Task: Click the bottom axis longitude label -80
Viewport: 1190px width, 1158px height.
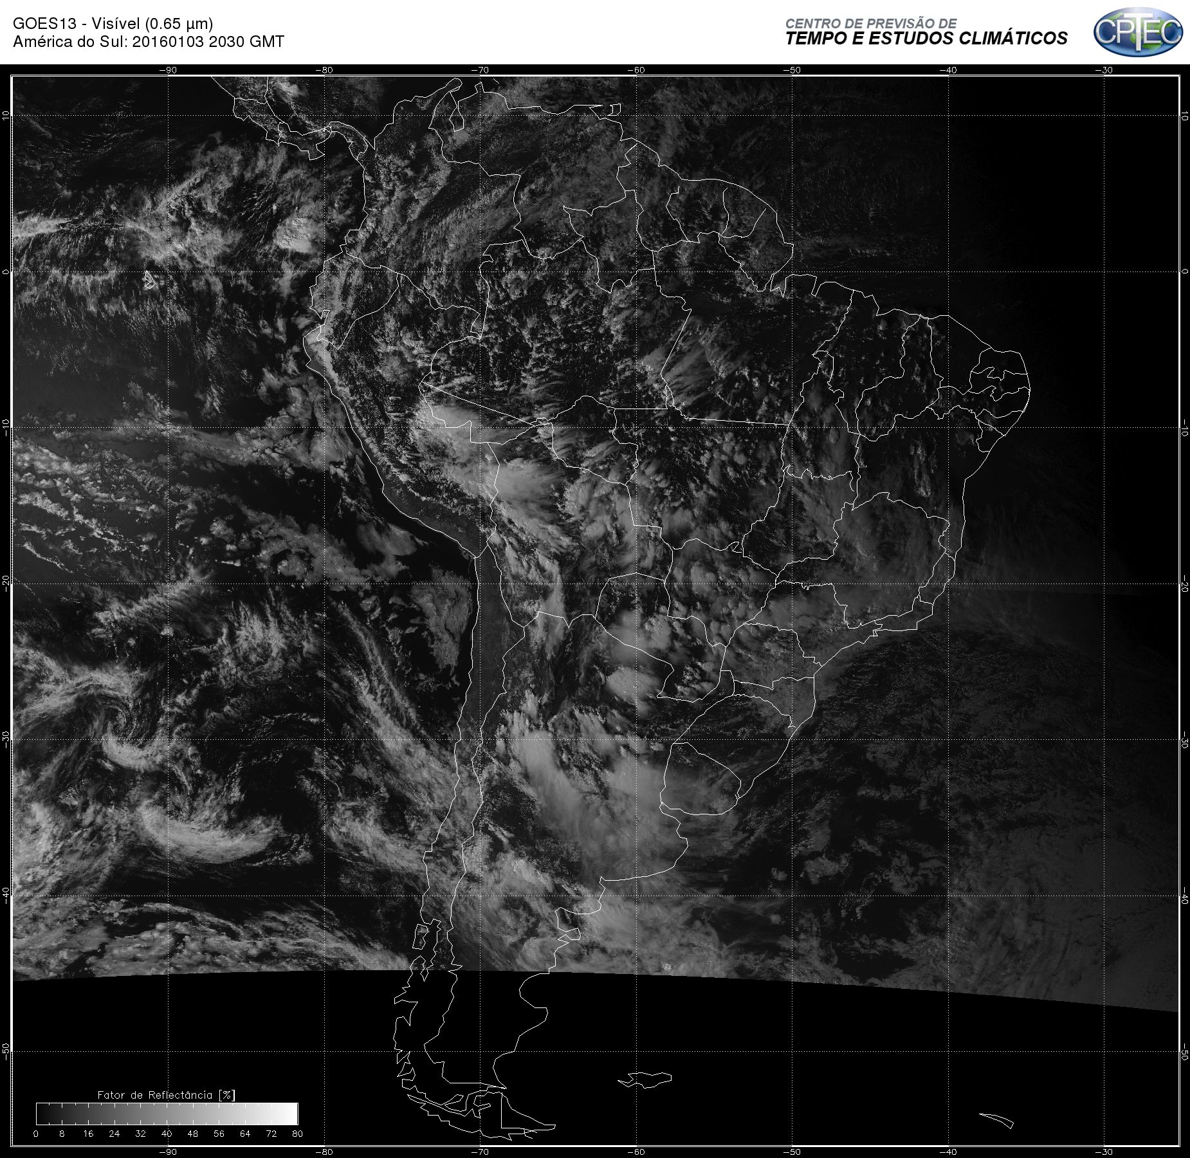Action: (x=324, y=1152)
